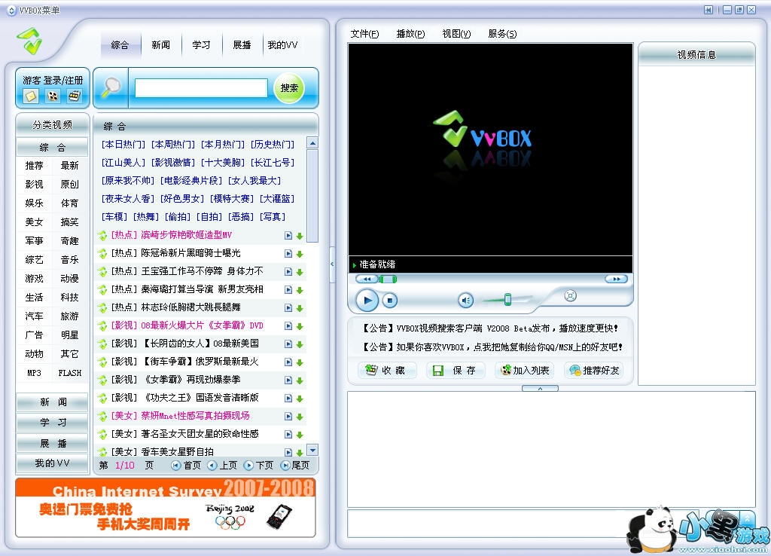Click the 加入列表 button
The width and height of the screenshot is (771, 556).
point(525,370)
